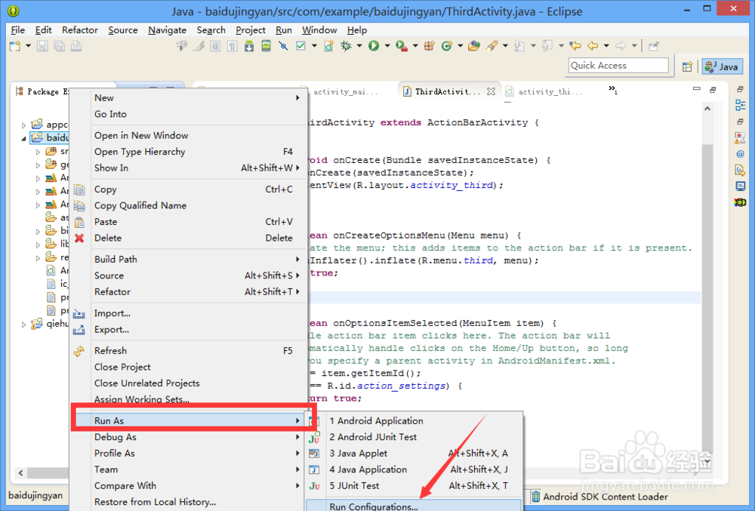Click the editor area Minimize button
Viewport: 755px width, 511px height.
[x=697, y=90]
